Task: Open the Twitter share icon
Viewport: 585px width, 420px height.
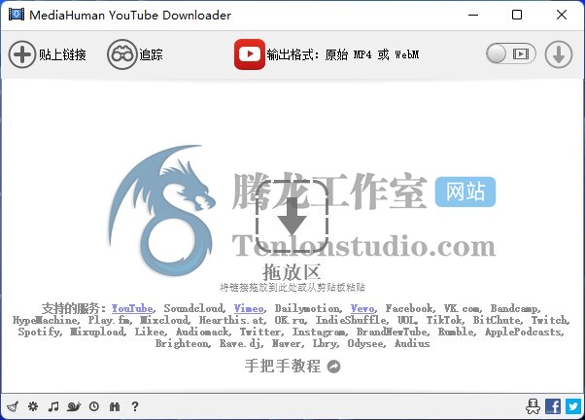Action: (x=573, y=406)
